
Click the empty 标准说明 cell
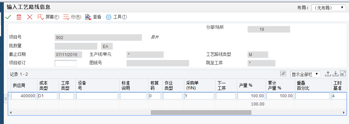tap(133, 96)
